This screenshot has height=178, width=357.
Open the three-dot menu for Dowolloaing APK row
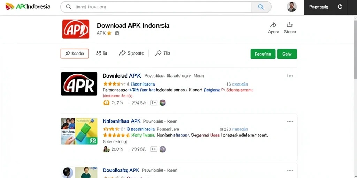point(290,170)
